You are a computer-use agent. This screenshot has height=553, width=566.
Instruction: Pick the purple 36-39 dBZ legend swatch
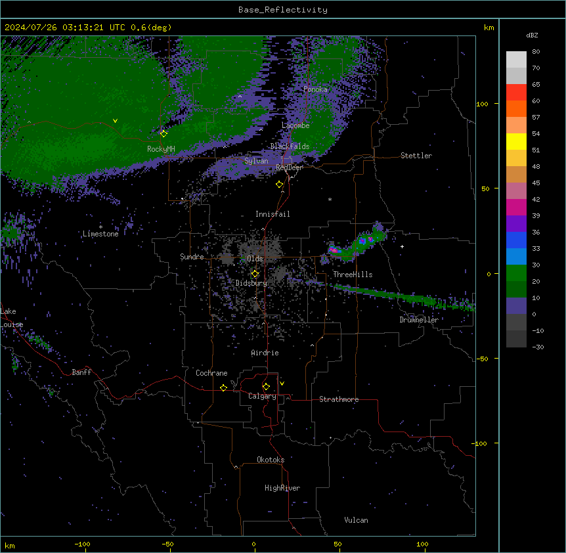(x=516, y=224)
